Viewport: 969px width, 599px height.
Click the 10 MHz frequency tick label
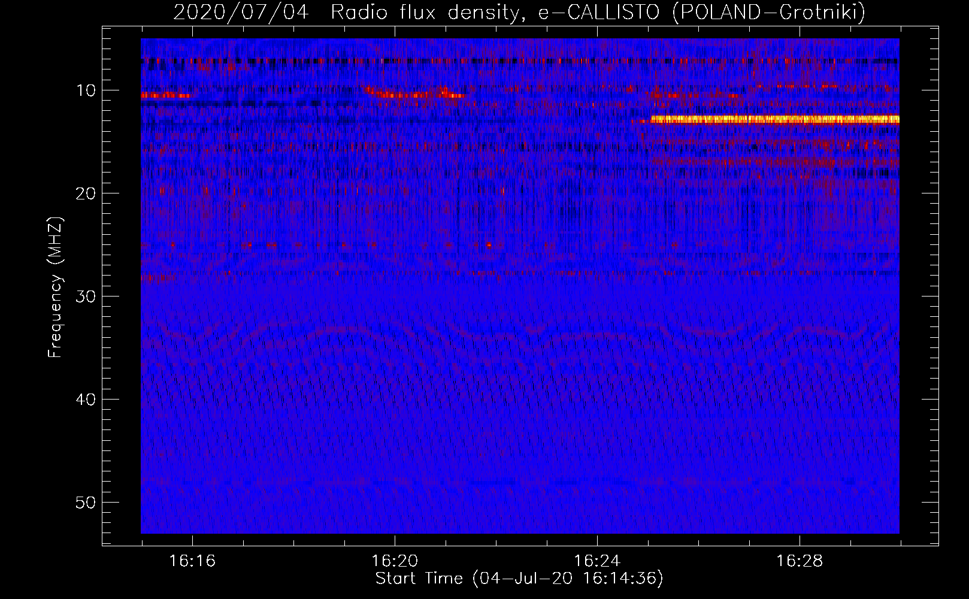[86, 90]
